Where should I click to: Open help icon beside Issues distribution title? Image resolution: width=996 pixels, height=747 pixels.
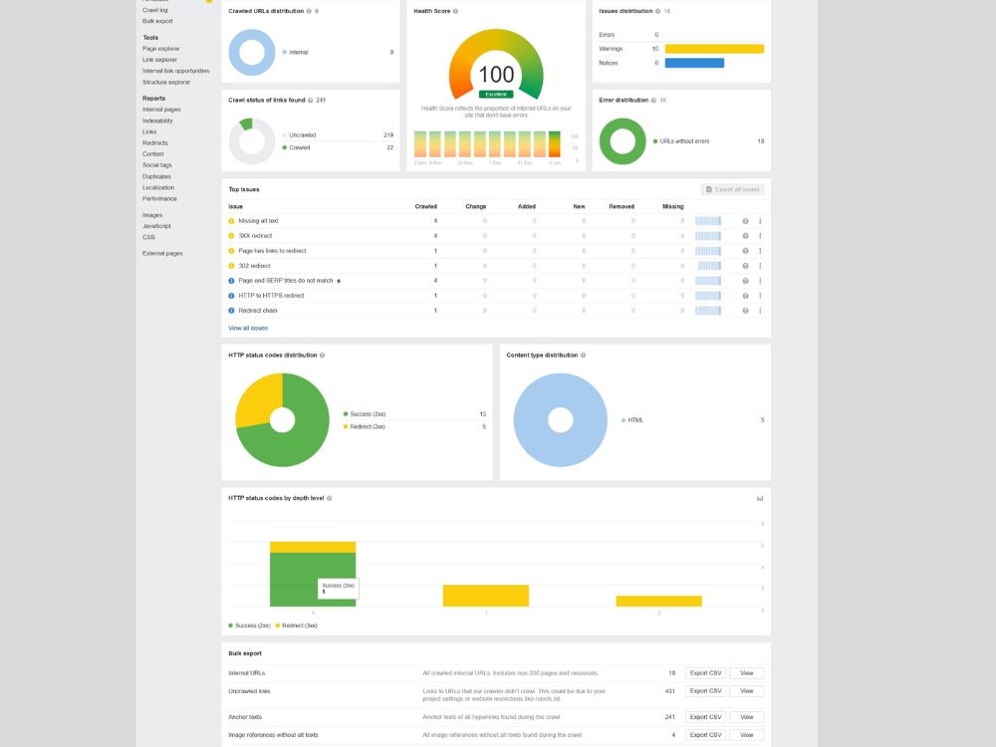tap(657, 11)
